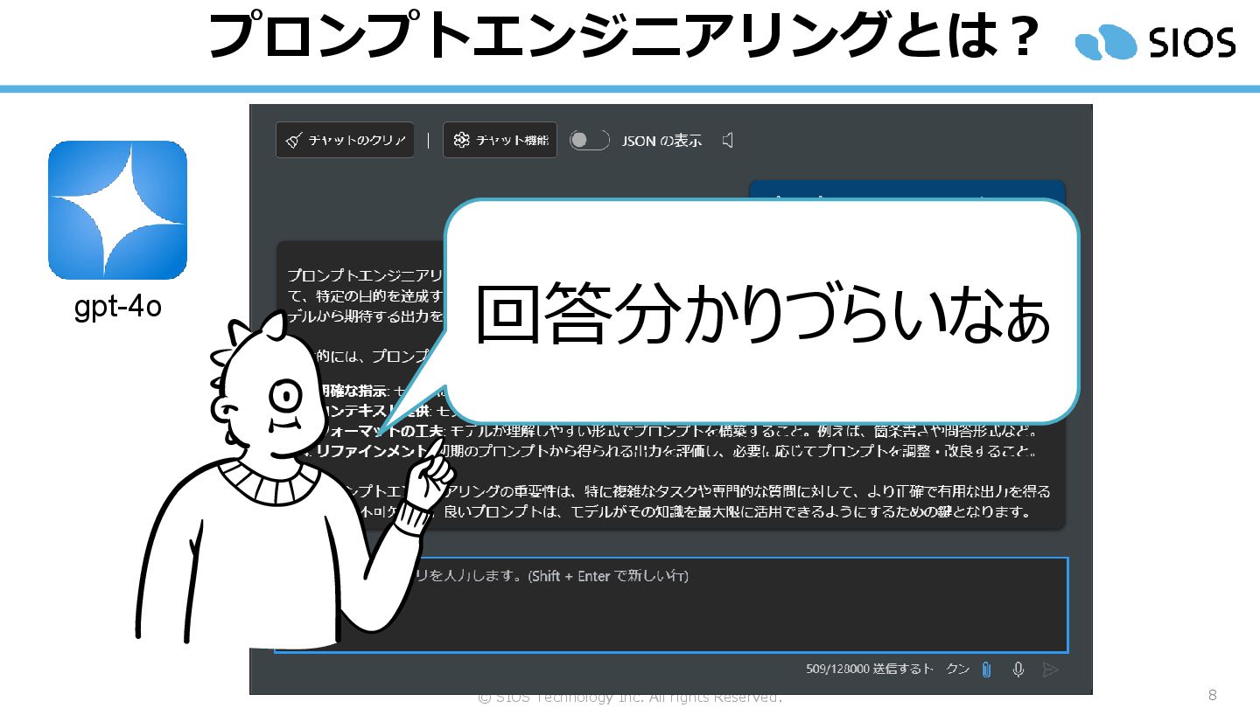The image size is (1260, 708).
Task: Toggle the JSON の表示 switch
Action: pos(589,140)
